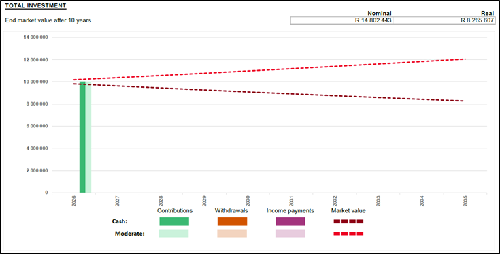Viewport: 500px width, 254px height.
Task: Click the 14 000 000 axis label
Action: click(35, 37)
